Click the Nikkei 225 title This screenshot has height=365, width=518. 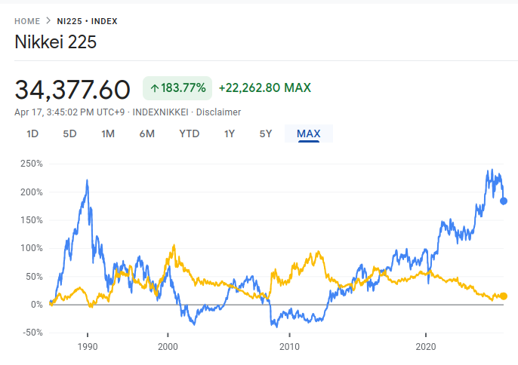click(56, 42)
